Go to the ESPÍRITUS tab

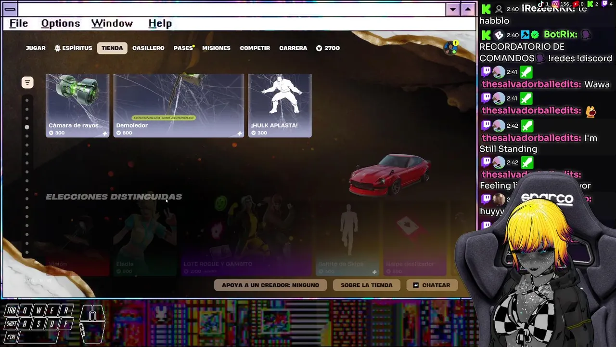74,48
